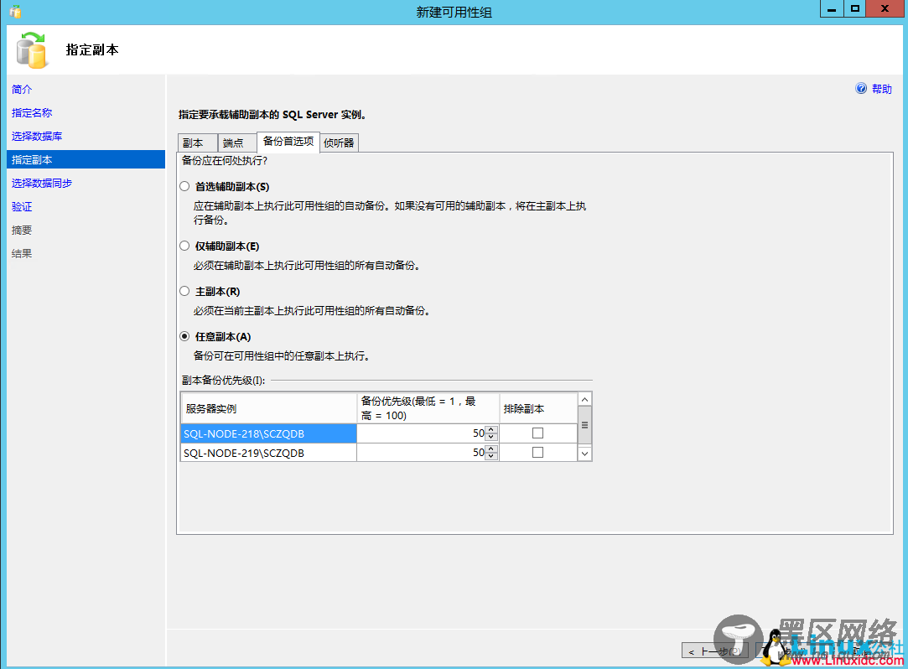Viewport: 908px width, 669px height.
Task: Click the 帮助 help link
Action: pyautogui.click(x=882, y=89)
